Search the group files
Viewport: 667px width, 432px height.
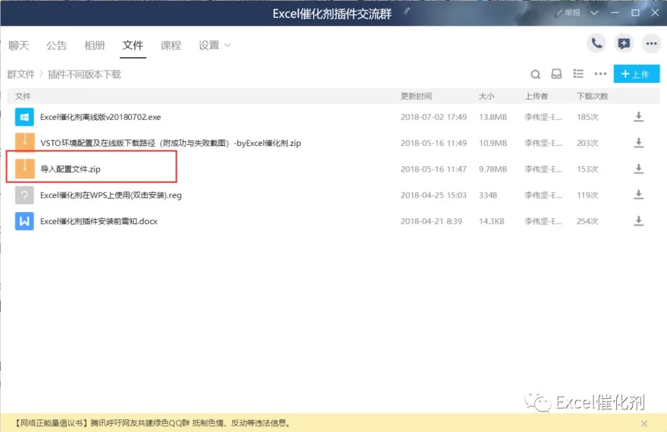[535, 75]
